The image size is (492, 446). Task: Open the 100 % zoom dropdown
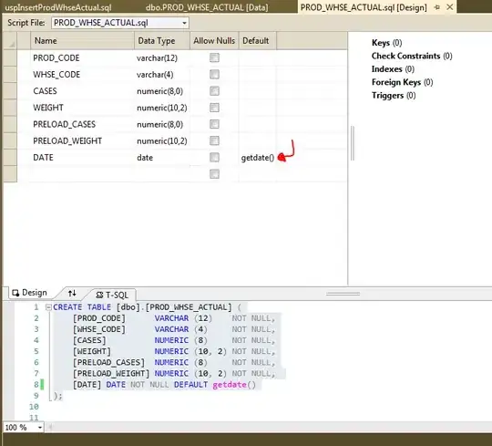click(40, 428)
